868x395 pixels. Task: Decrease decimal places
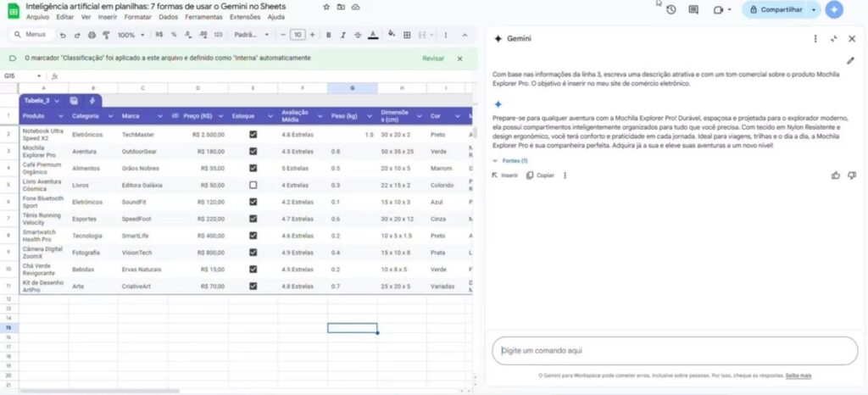(188, 35)
